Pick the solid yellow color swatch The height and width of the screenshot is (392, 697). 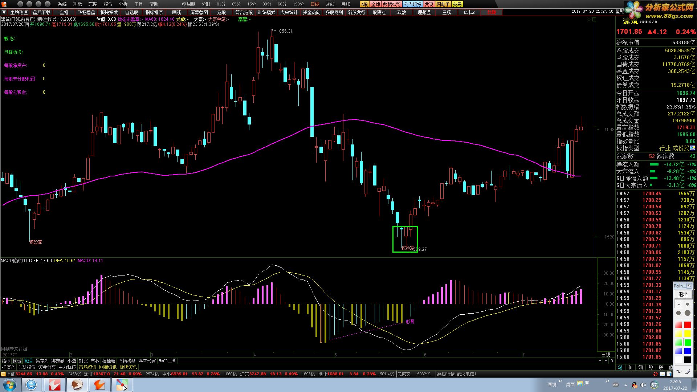688,334
